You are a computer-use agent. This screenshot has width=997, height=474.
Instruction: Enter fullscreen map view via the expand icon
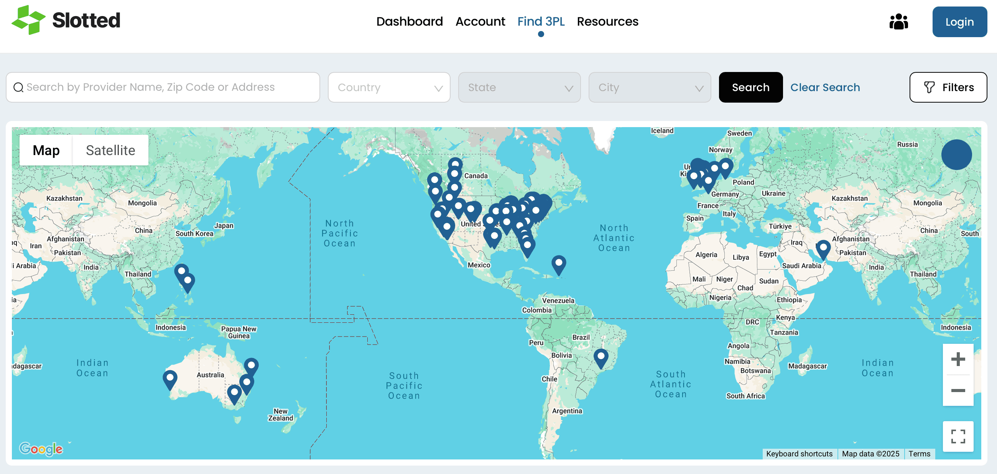tap(958, 436)
